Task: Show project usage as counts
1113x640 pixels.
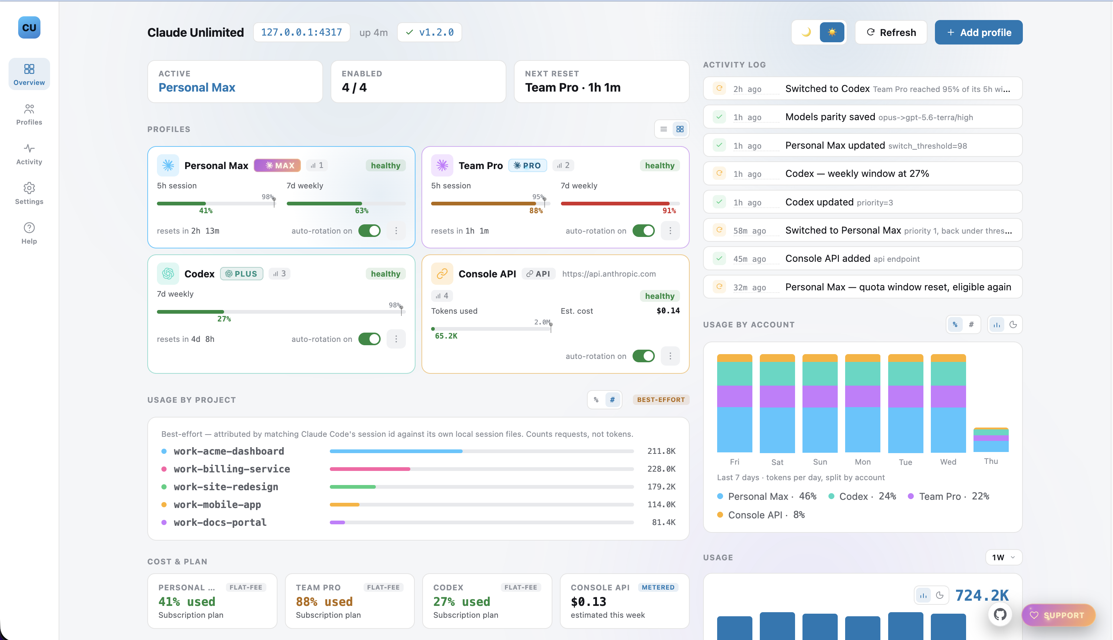Action: point(612,400)
